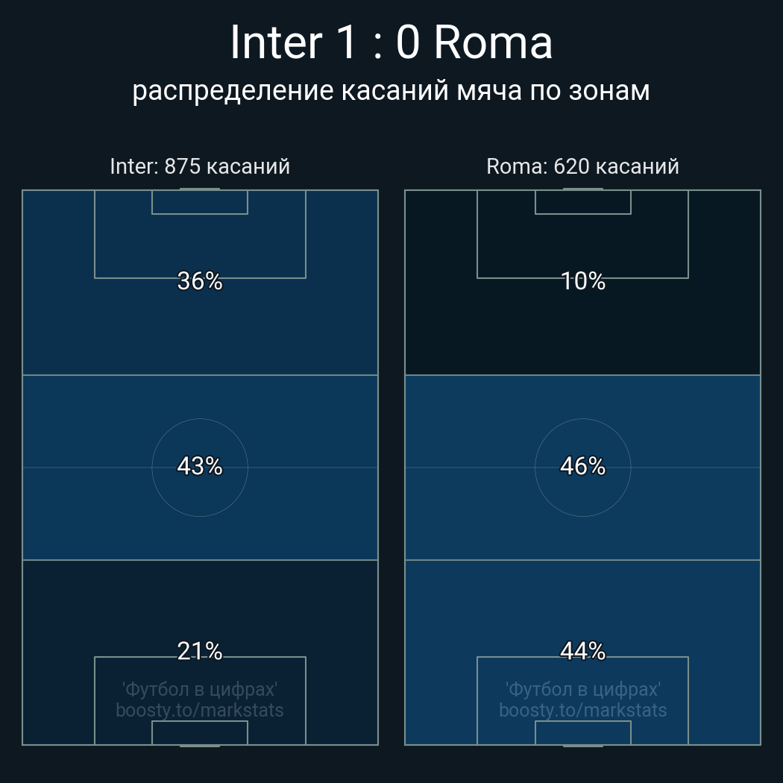
Task: Select the "Inter: 875 касаний" label
Action: click(x=200, y=166)
